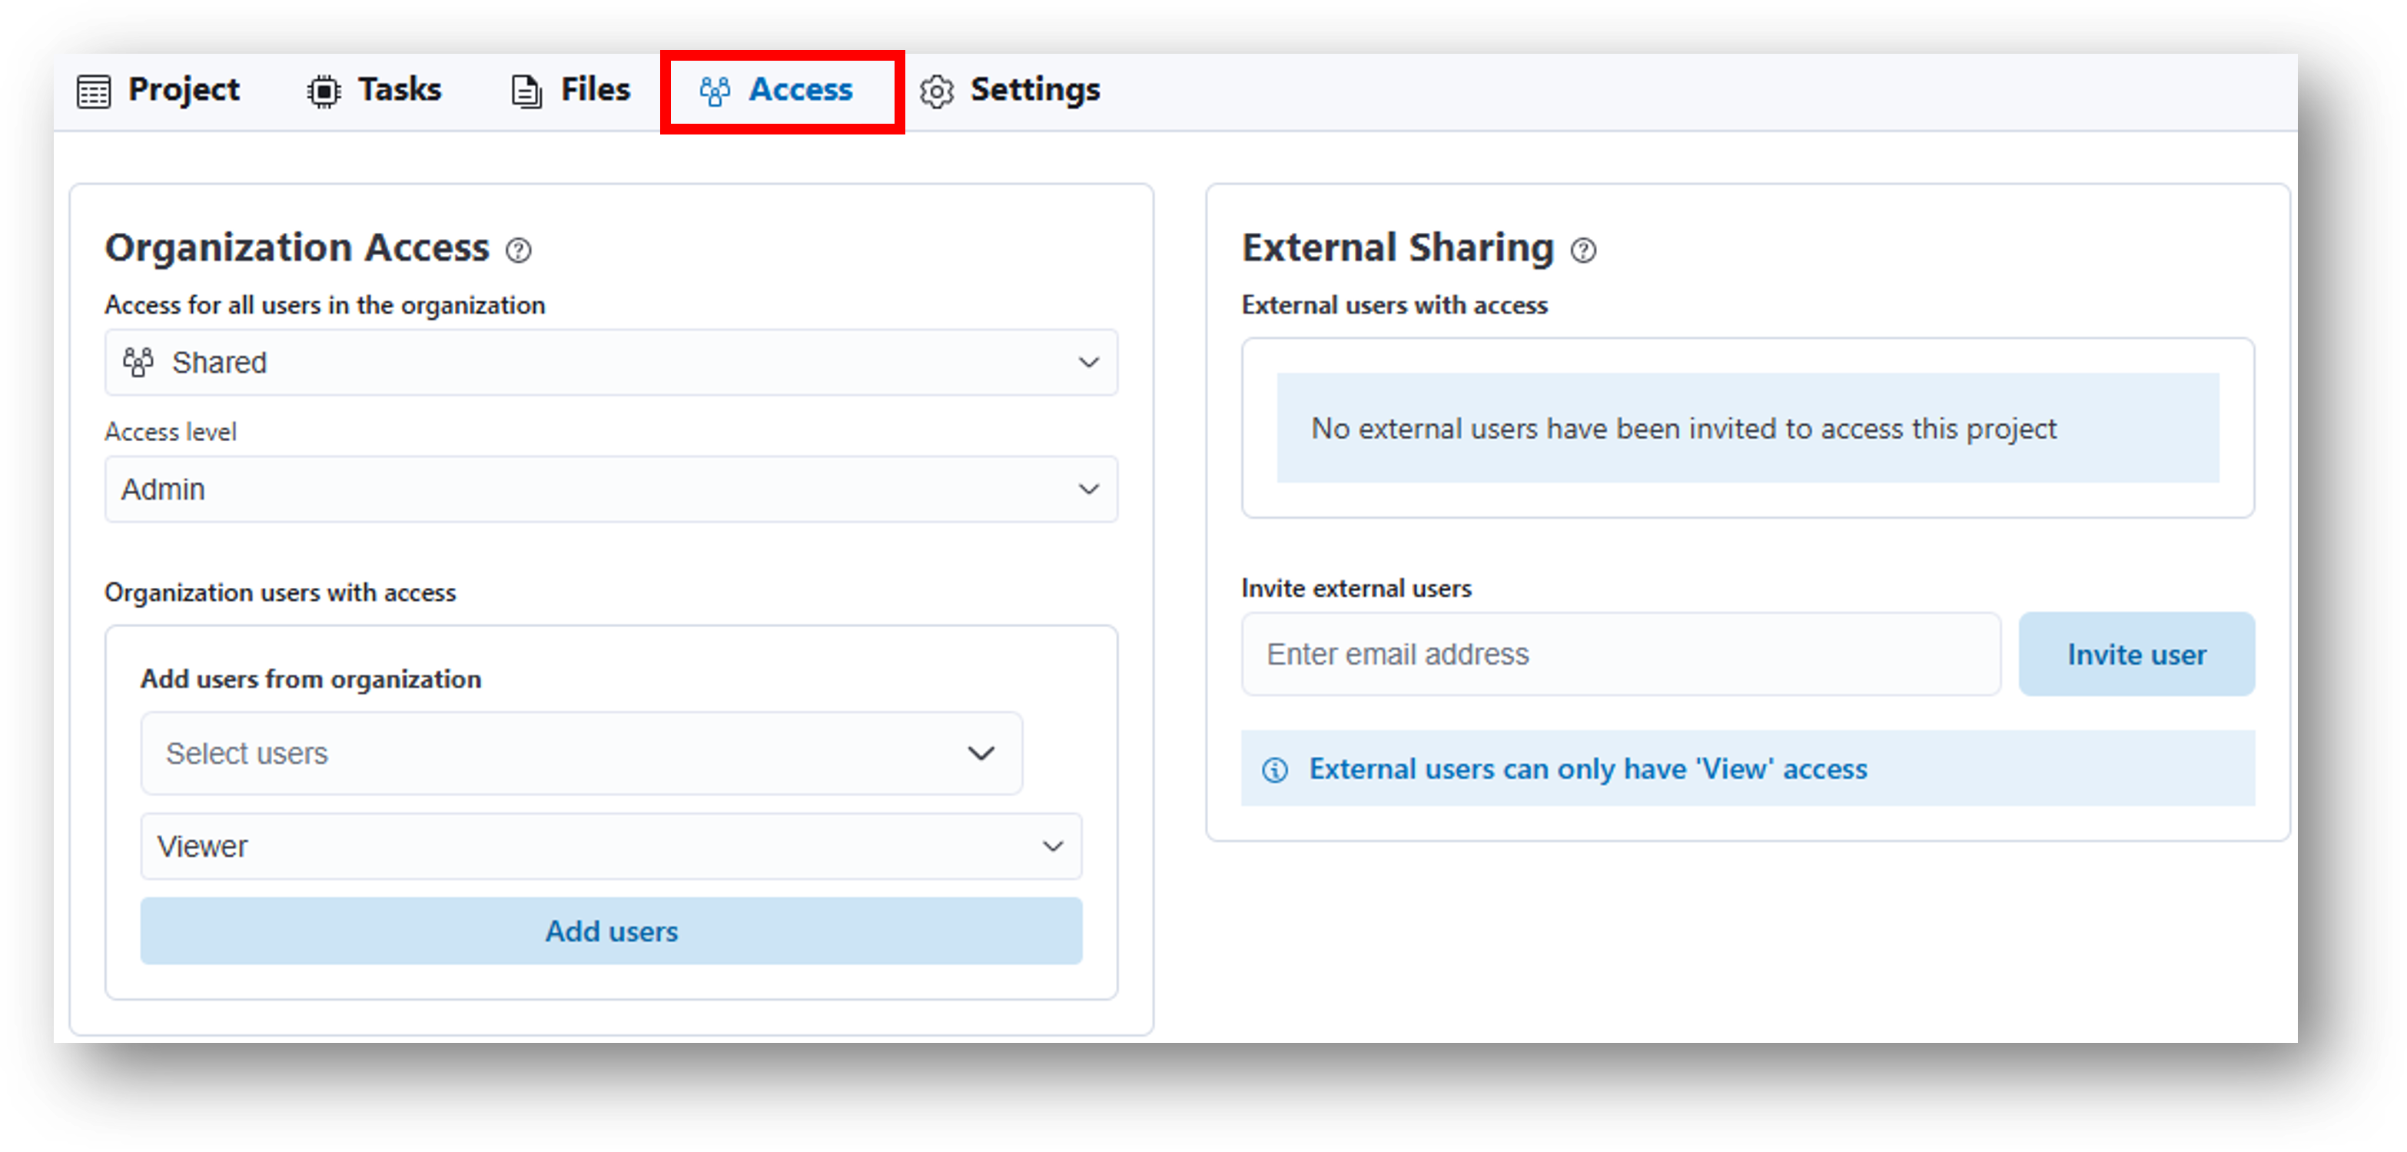Viewport: 2407px width, 1152px height.
Task: Click the Files document icon
Action: point(526,91)
